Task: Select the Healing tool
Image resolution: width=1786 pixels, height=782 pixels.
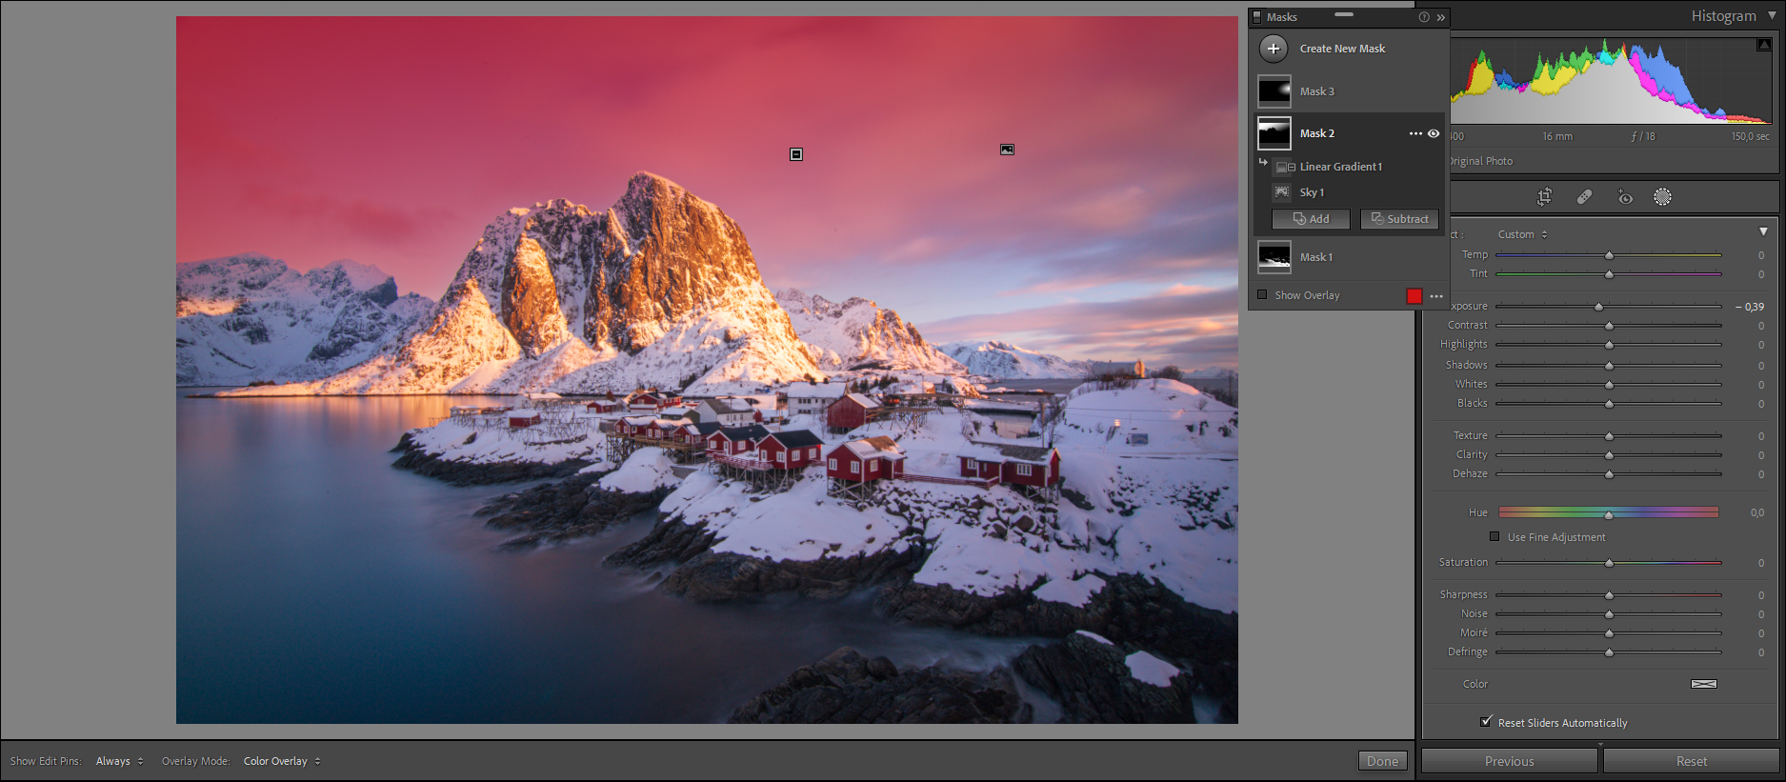Action: click(x=1584, y=196)
